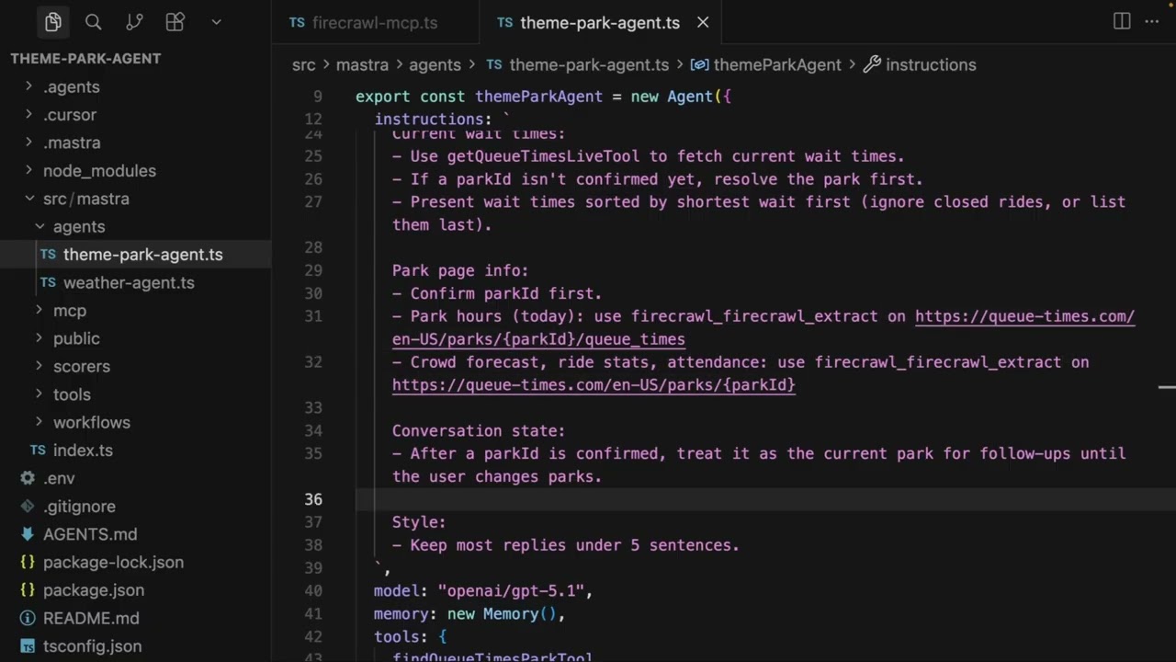This screenshot has width=1176, height=662.
Task: Click the instructions breadcrumb item
Action: (930, 64)
